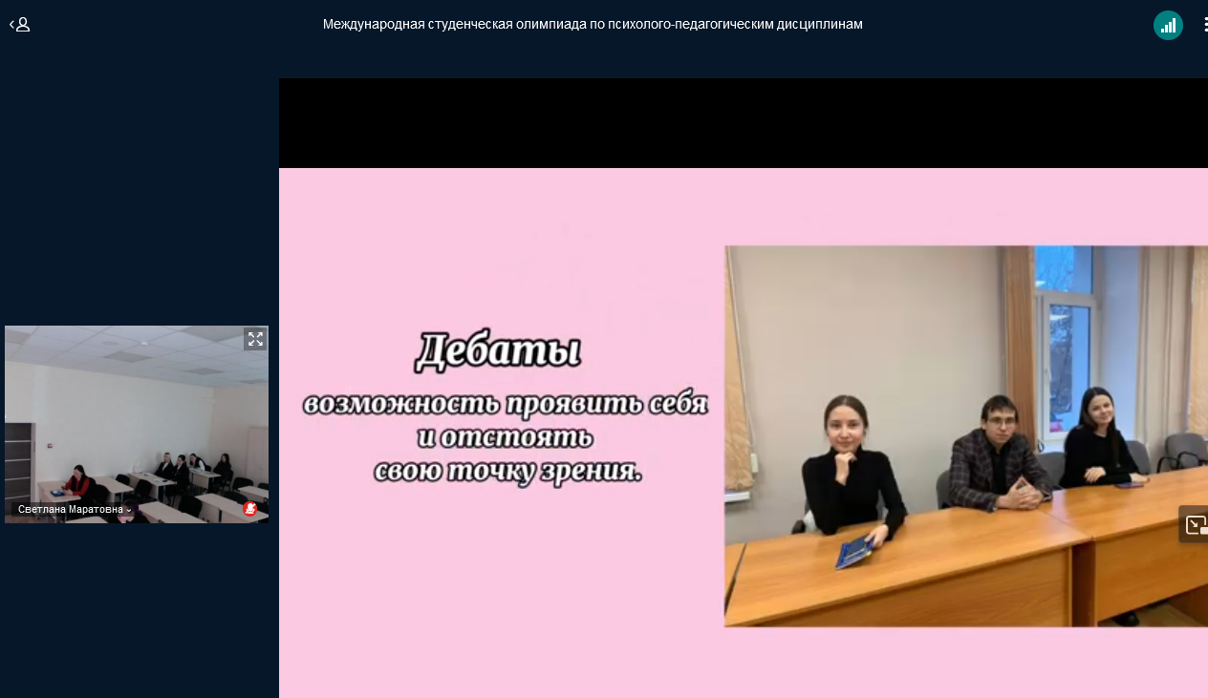This screenshot has height=698, width=1208.
Task: Click the slide line "возможность проявить себя"
Action: [506, 404]
